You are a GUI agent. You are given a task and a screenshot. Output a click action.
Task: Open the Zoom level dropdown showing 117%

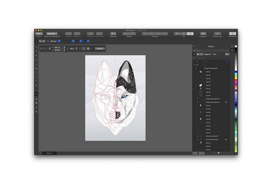tap(39, 33)
